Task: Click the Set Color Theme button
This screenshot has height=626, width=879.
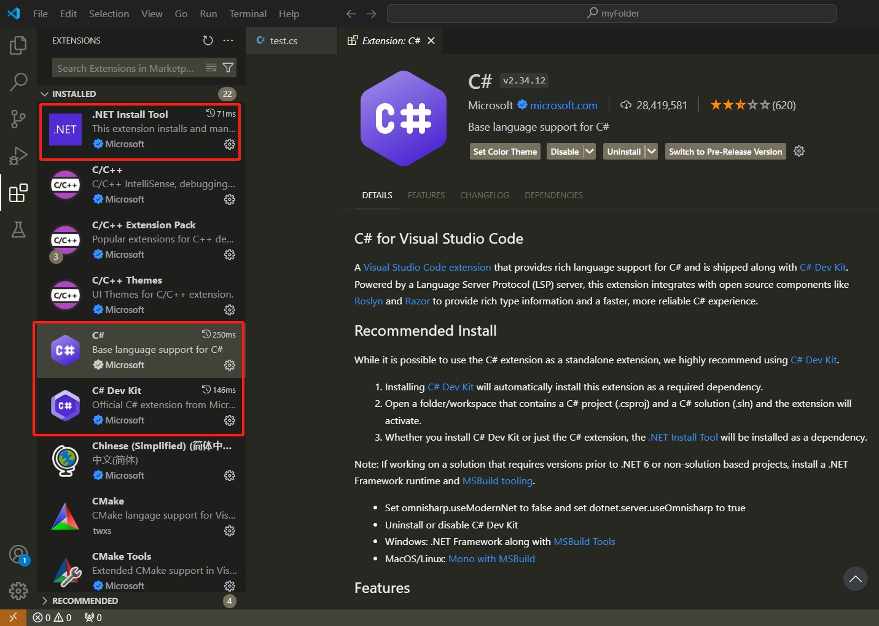Action: pos(505,152)
